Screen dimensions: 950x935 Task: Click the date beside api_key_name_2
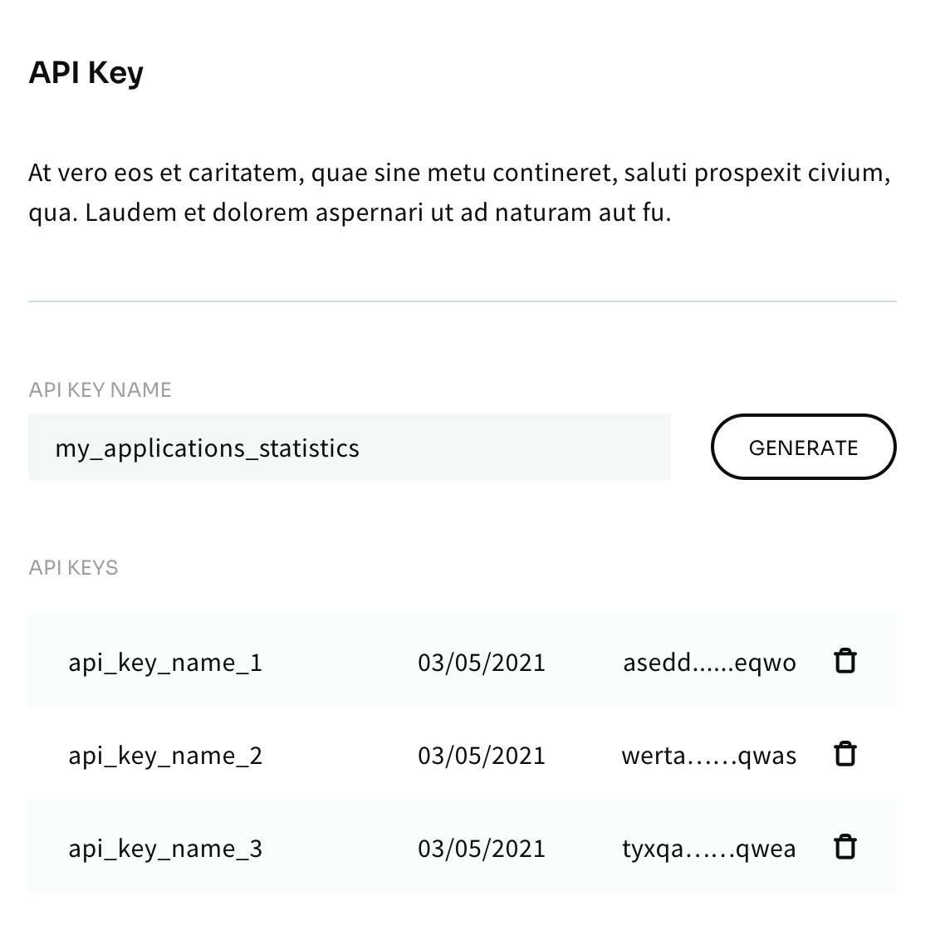pos(482,755)
